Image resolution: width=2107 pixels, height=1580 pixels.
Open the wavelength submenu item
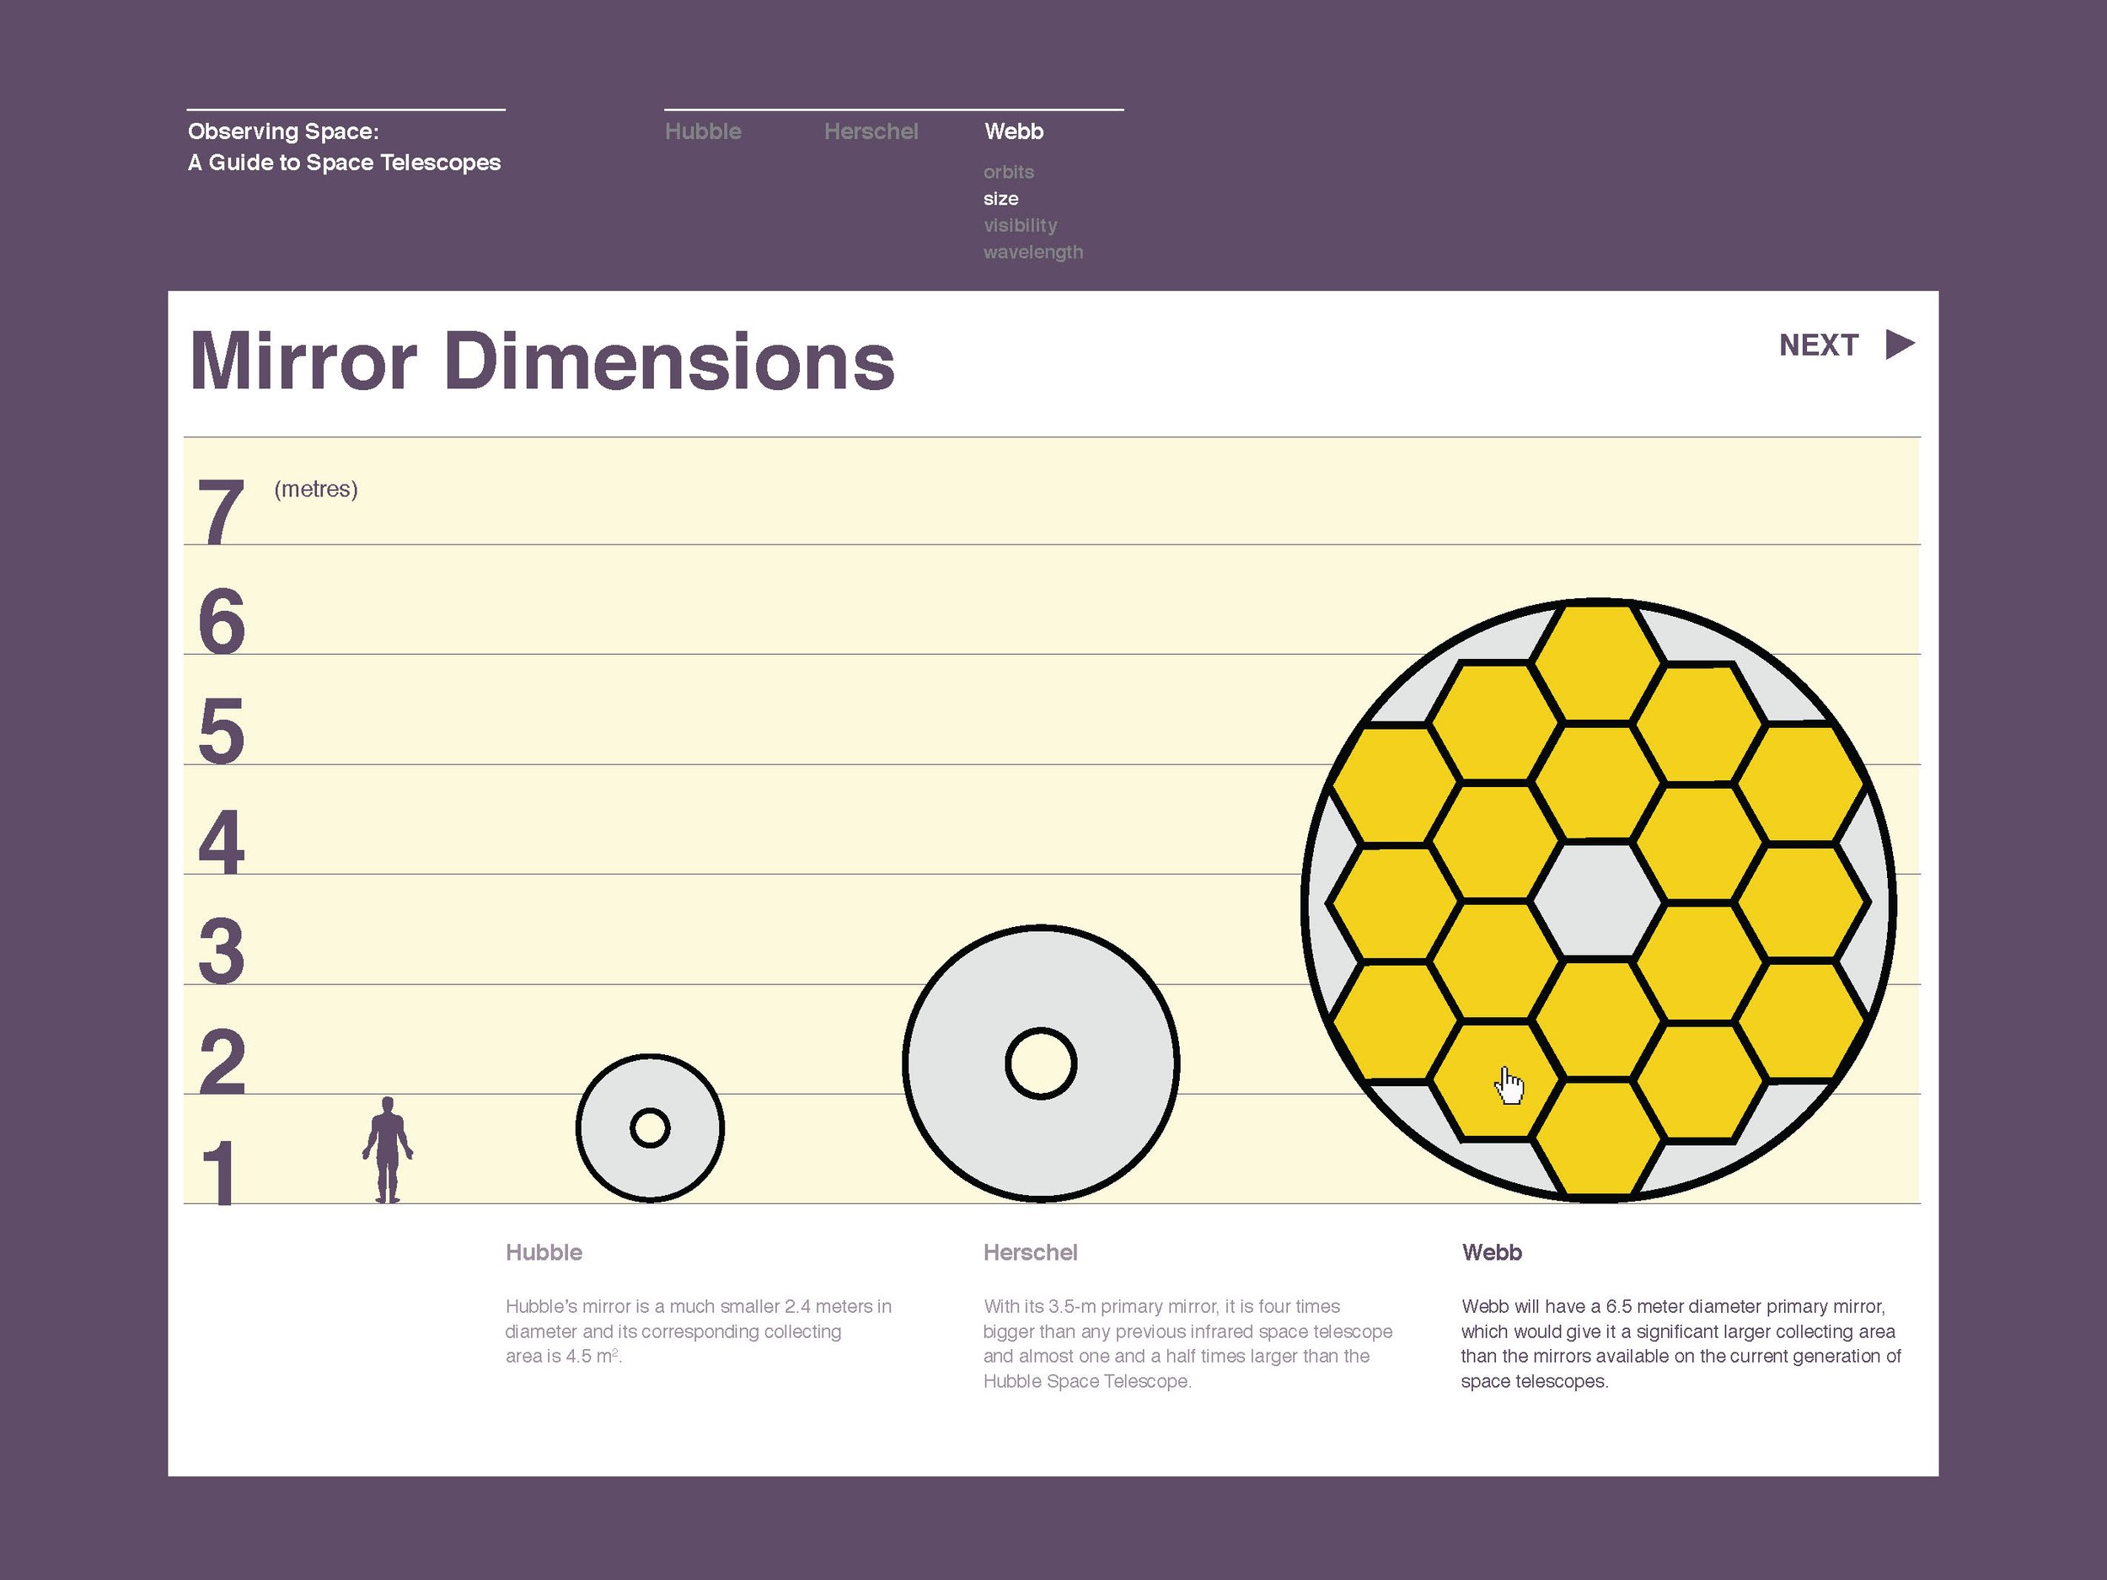[x=1033, y=253]
